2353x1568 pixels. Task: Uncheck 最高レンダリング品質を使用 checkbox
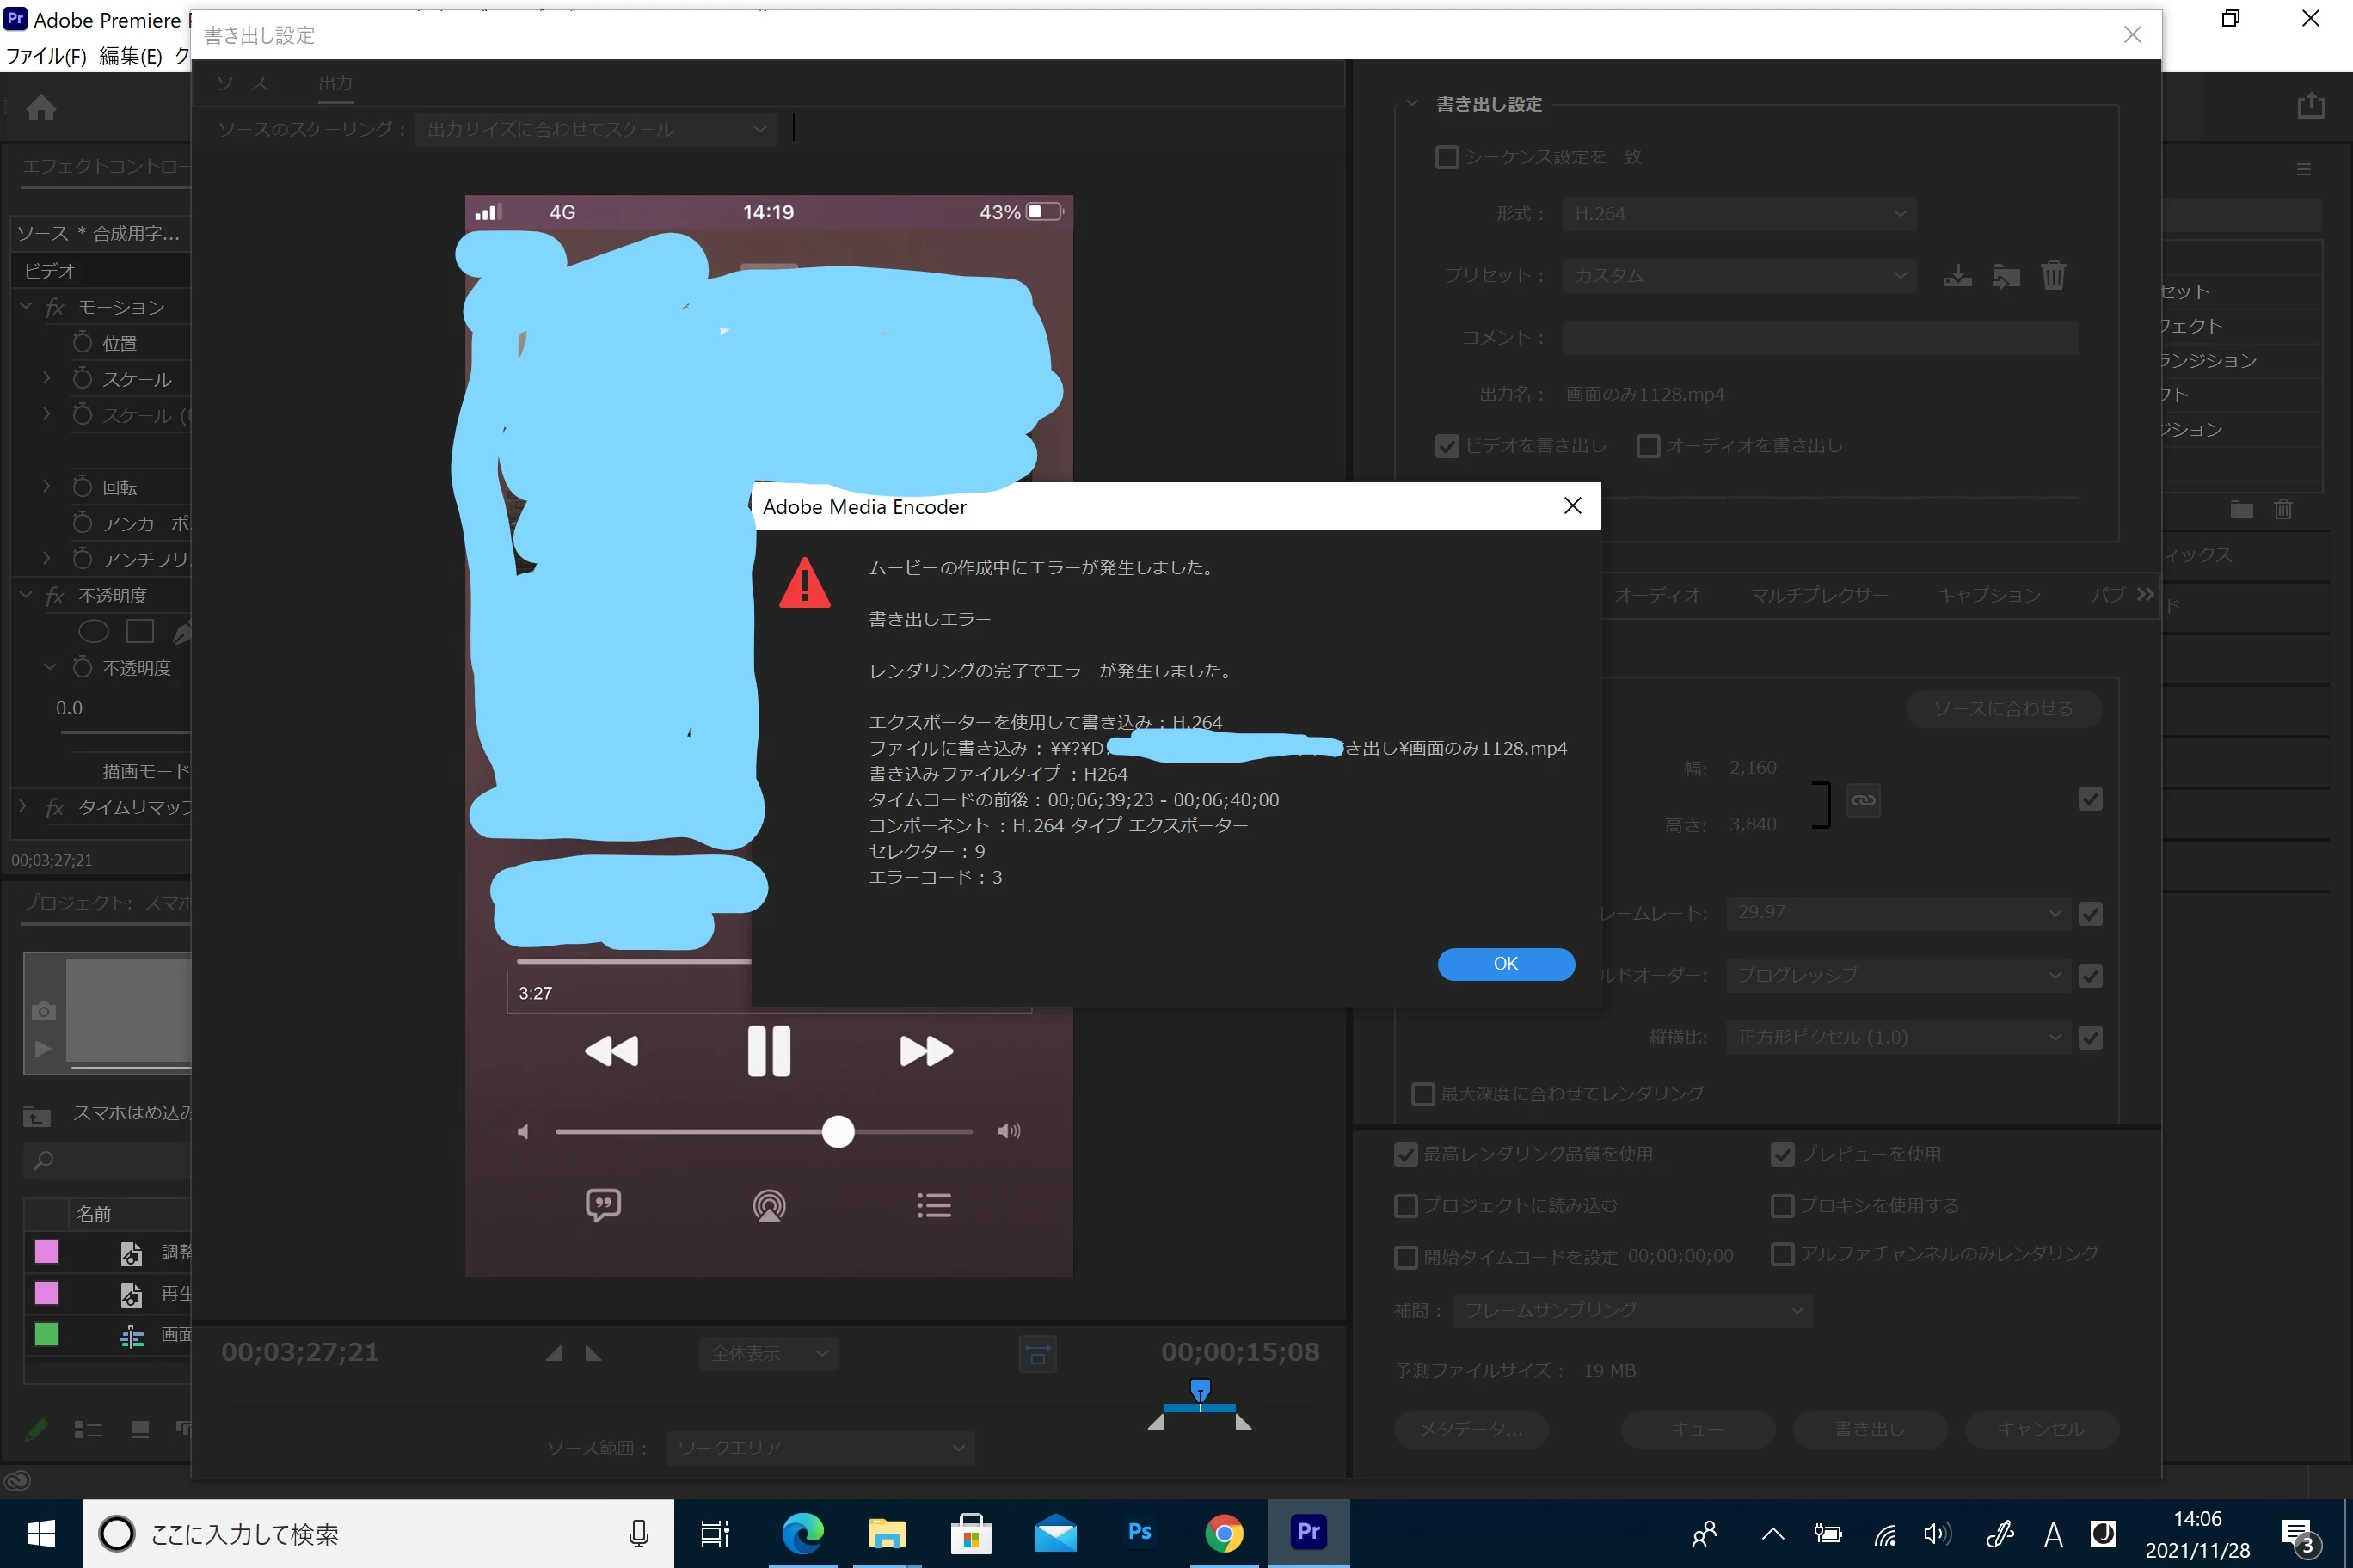(1405, 1155)
